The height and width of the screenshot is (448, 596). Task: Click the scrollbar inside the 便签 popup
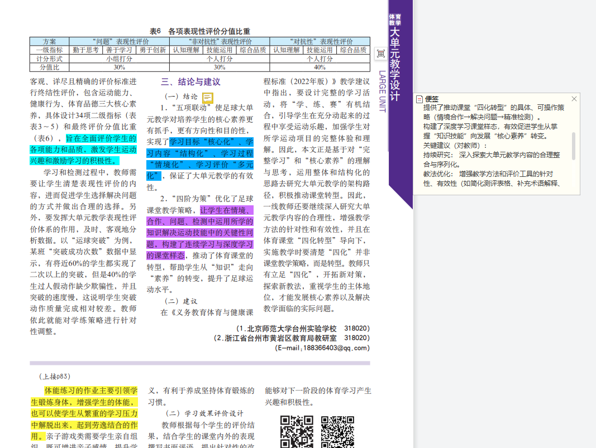(x=573, y=146)
